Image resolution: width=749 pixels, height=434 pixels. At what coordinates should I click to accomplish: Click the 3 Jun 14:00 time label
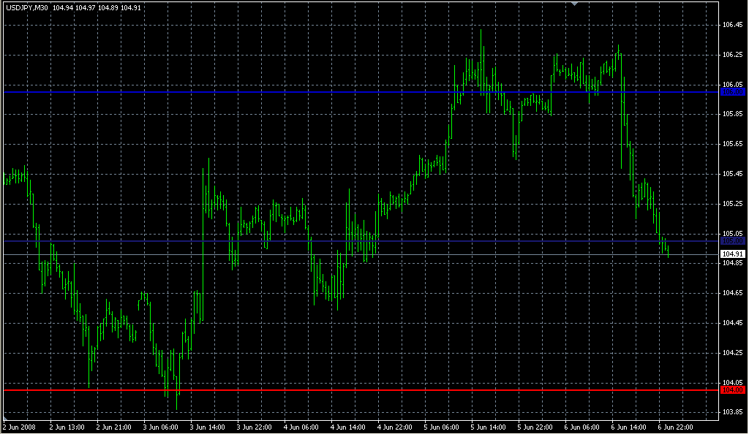tap(208, 427)
